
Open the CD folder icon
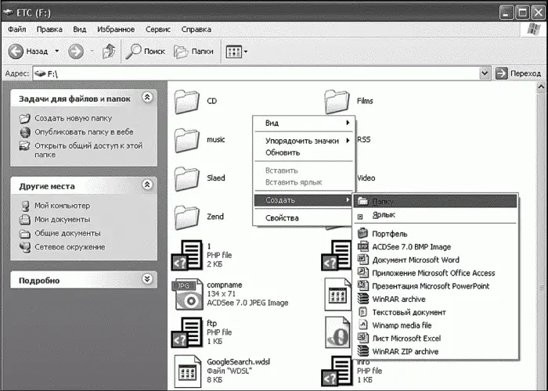[x=188, y=102]
